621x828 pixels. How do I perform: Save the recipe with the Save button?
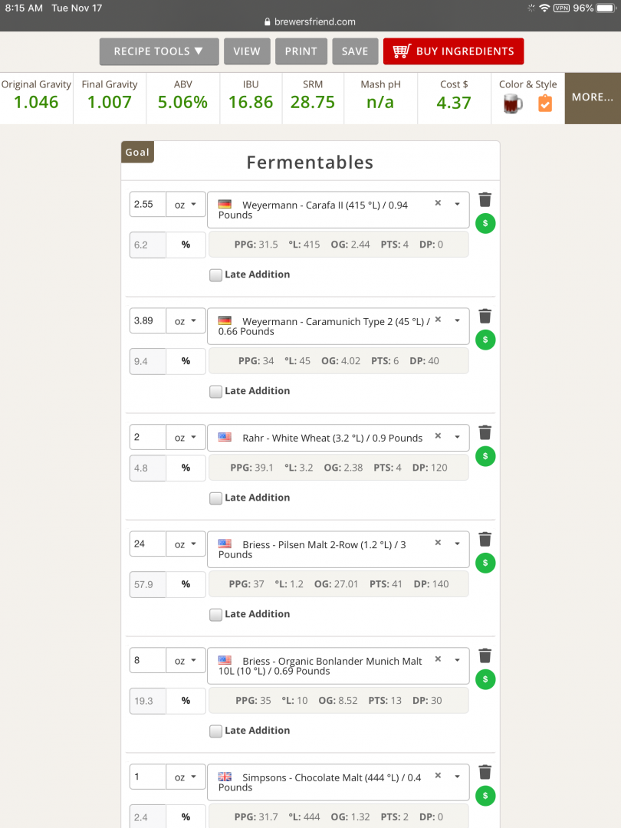(x=355, y=51)
